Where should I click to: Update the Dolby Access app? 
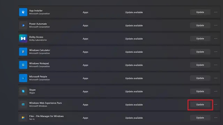[x=200, y=39]
